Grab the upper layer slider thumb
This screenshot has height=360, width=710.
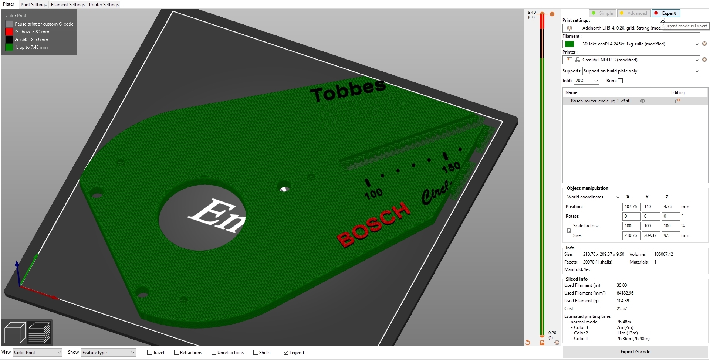pos(542,14)
